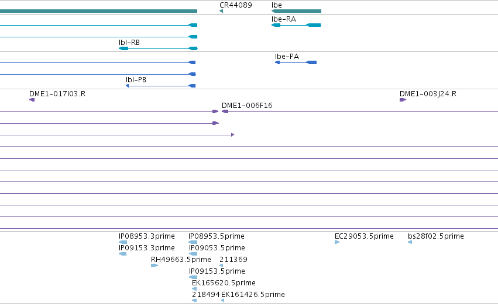
Task: Click the lbe-RA label text
Action: click(x=284, y=19)
